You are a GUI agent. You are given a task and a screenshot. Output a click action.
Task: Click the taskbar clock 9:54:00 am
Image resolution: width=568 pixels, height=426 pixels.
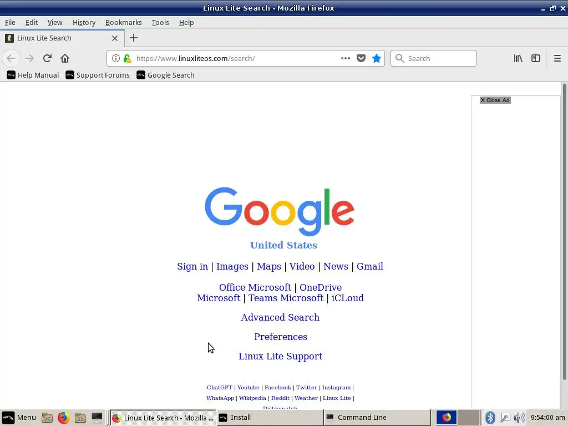coord(547,418)
